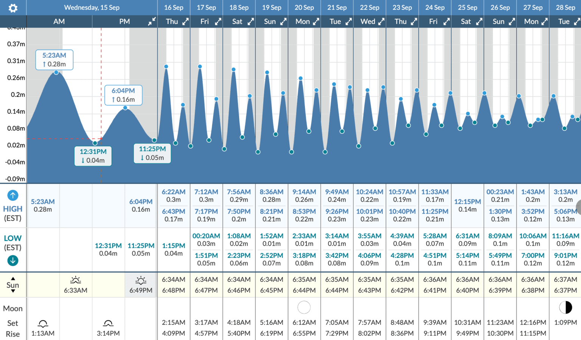Click the 11:25PM low tide chart label
581x340 pixels.
tap(152, 153)
